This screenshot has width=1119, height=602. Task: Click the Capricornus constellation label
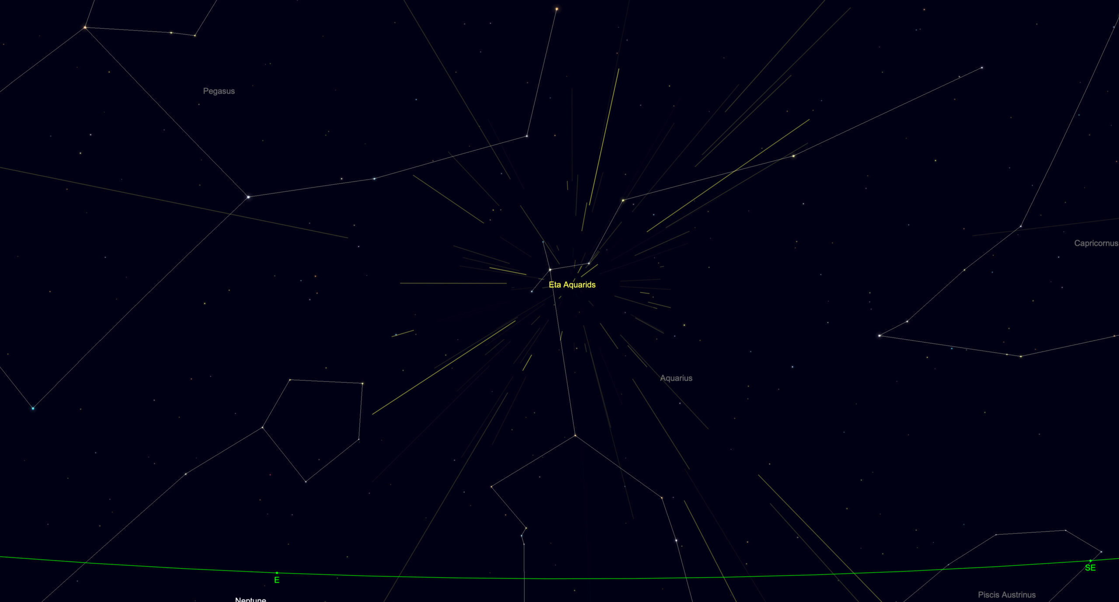point(1096,243)
